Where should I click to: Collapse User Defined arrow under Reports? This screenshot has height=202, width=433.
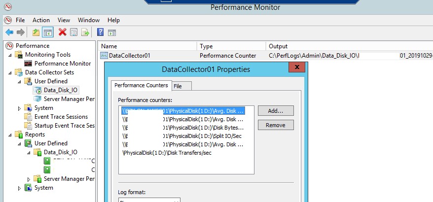tap(19, 144)
